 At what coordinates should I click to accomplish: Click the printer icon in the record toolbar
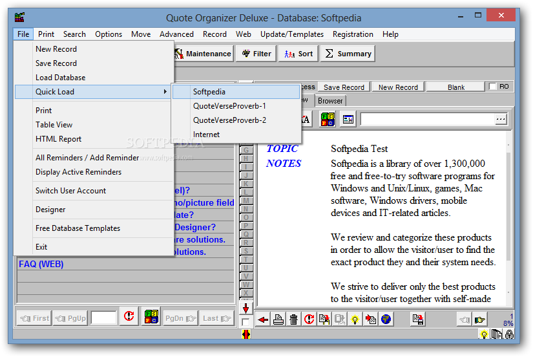pyautogui.click(x=278, y=319)
